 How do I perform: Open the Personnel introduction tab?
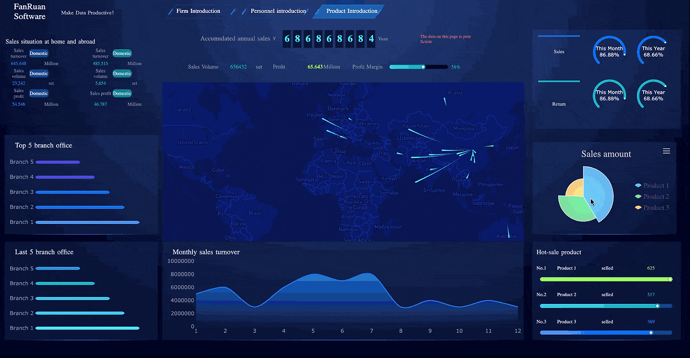click(277, 11)
